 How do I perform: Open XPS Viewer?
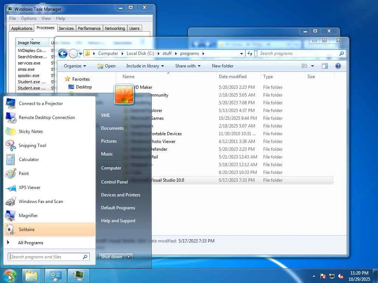(x=49, y=188)
